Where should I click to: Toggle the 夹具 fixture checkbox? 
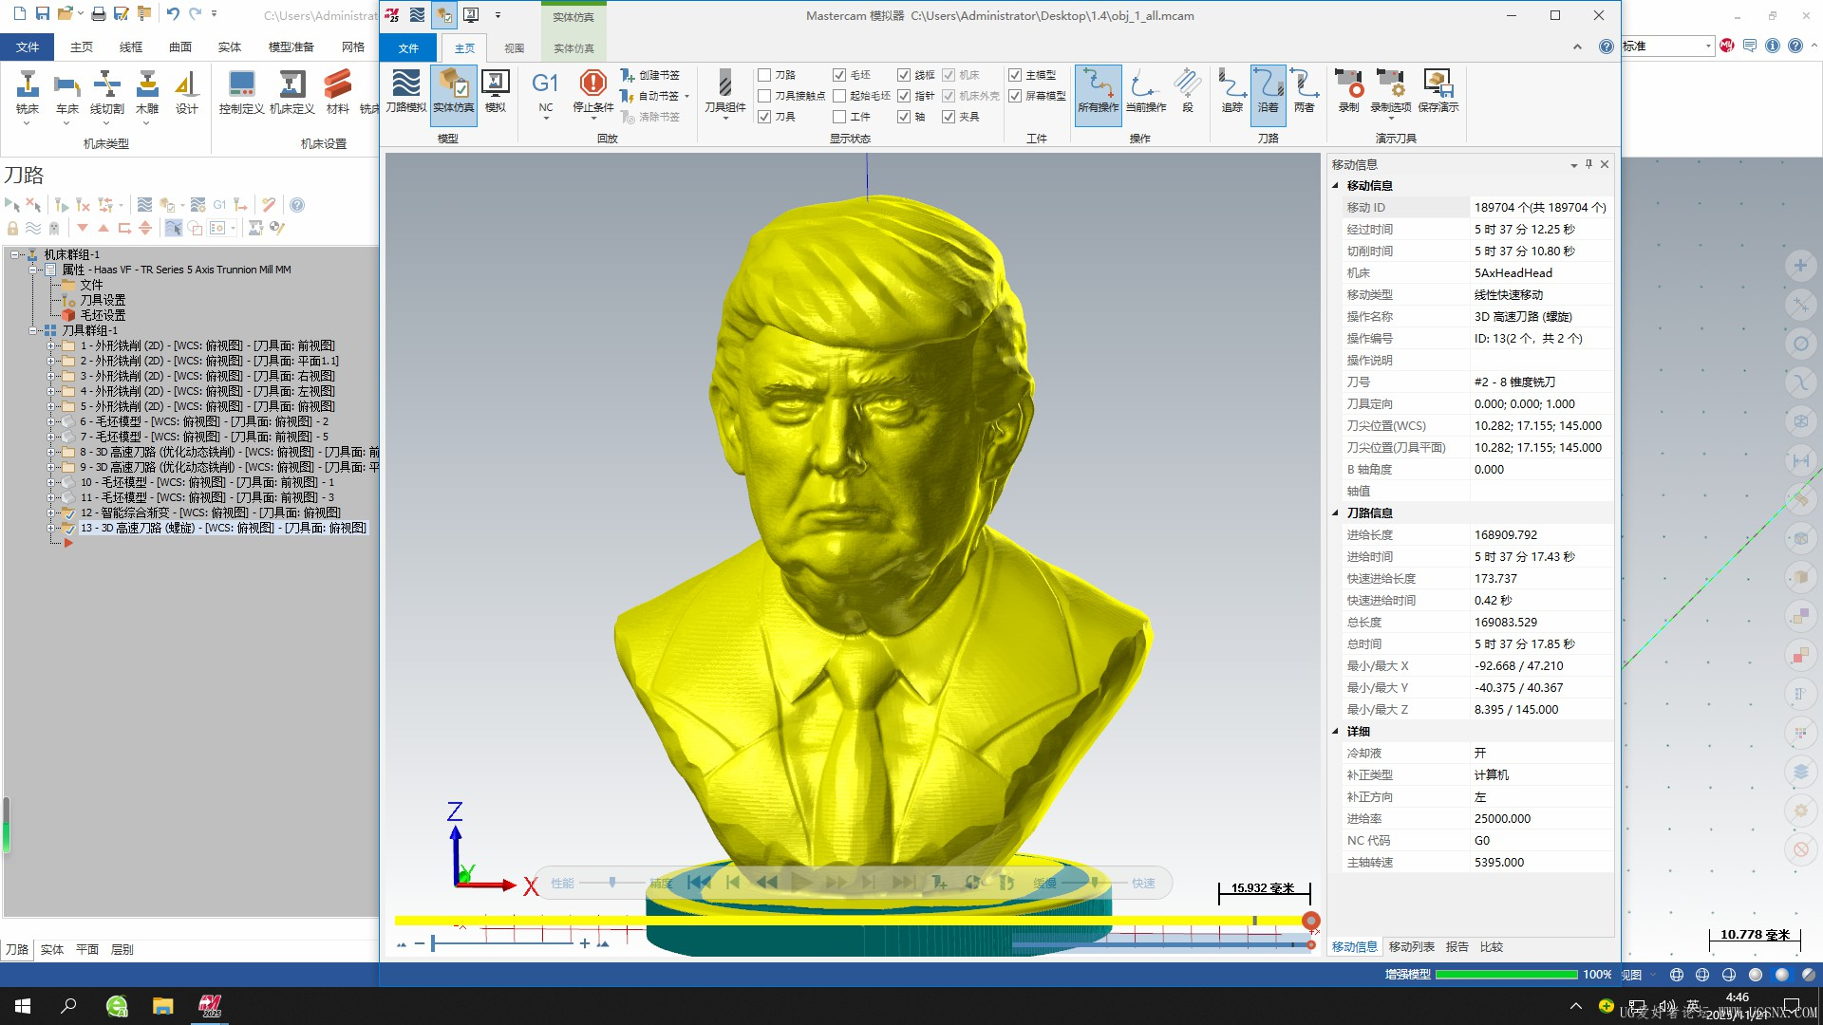[x=949, y=117]
